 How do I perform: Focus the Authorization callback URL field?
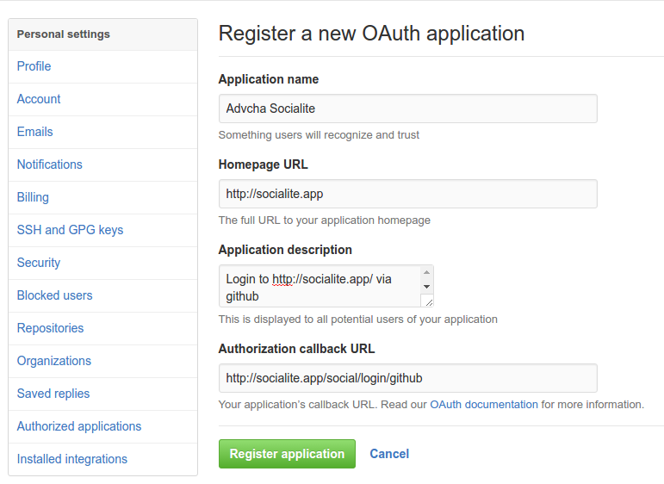click(x=407, y=378)
